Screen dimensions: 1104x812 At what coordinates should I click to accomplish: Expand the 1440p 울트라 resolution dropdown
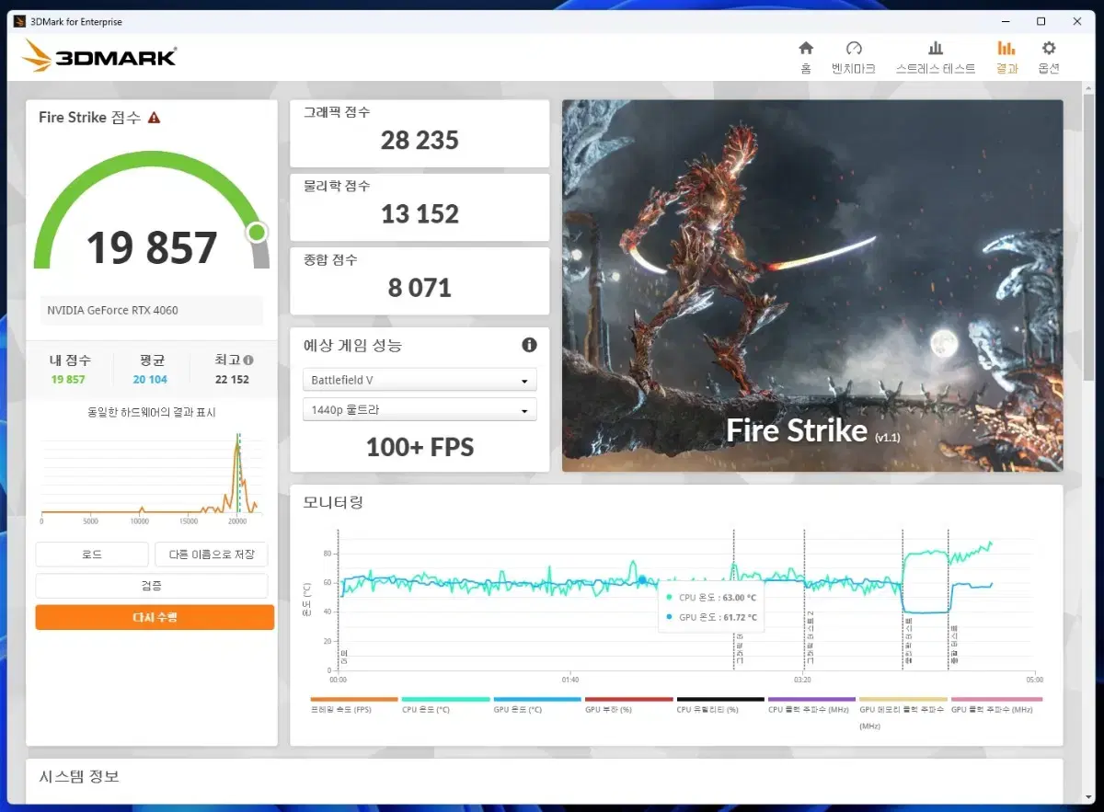(420, 410)
